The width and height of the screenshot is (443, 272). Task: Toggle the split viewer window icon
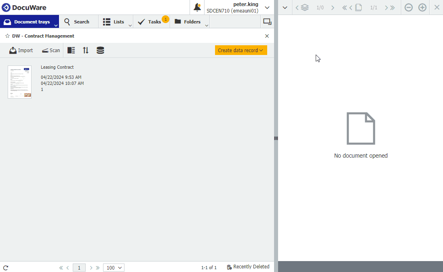pyautogui.click(x=267, y=21)
